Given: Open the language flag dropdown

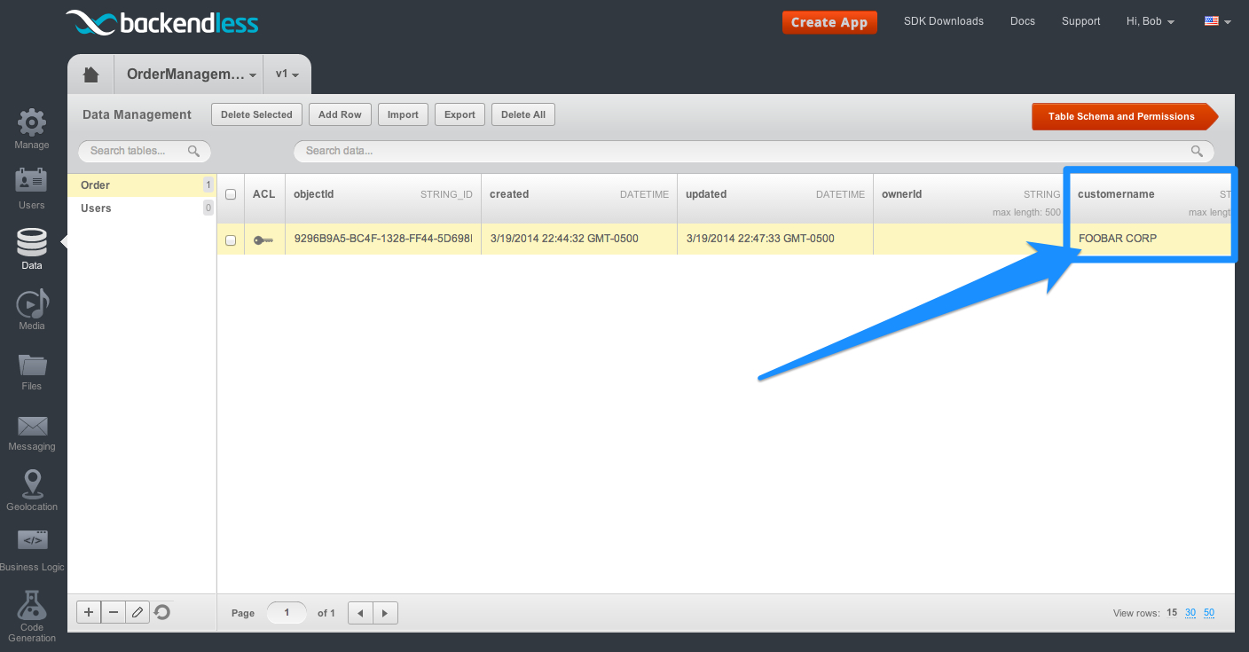Looking at the screenshot, I should [1217, 21].
